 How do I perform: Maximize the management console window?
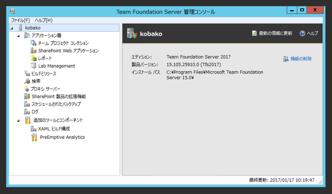coord(302,10)
